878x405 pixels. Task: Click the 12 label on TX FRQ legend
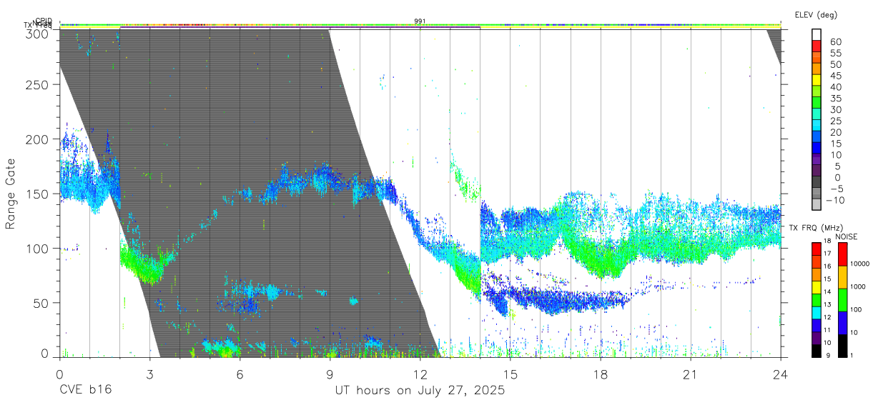pyautogui.click(x=829, y=318)
